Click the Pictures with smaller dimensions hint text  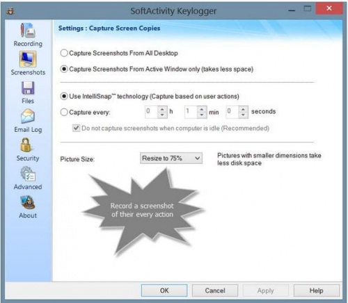click(x=269, y=159)
